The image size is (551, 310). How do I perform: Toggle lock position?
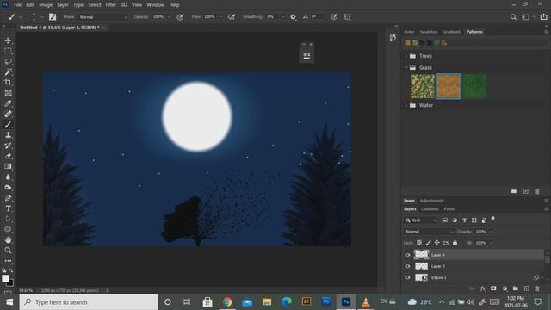pyautogui.click(x=436, y=243)
